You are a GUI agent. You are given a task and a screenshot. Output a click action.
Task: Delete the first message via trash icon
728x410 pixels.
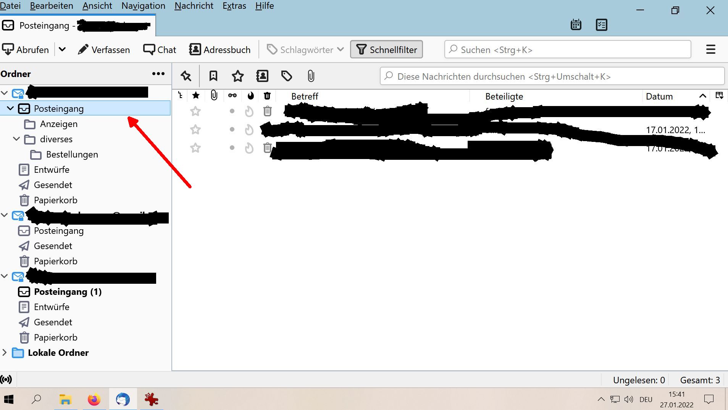pyautogui.click(x=267, y=111)
